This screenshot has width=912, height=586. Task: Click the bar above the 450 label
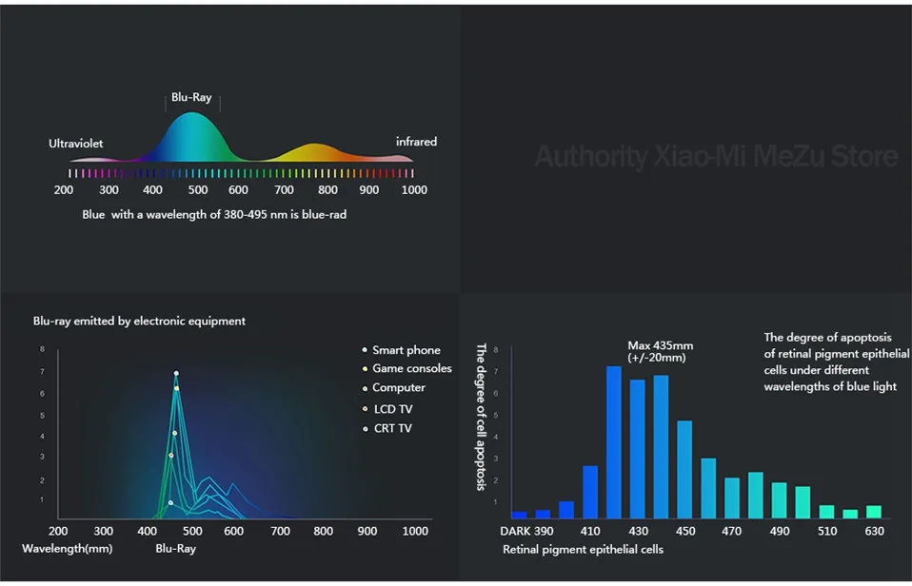(684, 470)
